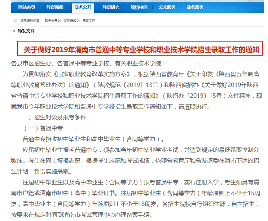Open the 政务服务 navigation tab
The height and width of the screenshot is (221, 268).
195,7
